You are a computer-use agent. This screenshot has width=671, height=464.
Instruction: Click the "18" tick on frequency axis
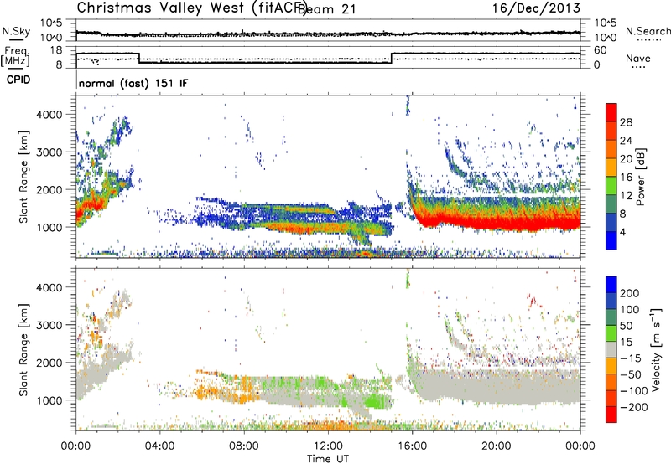[x=56, y=50]
